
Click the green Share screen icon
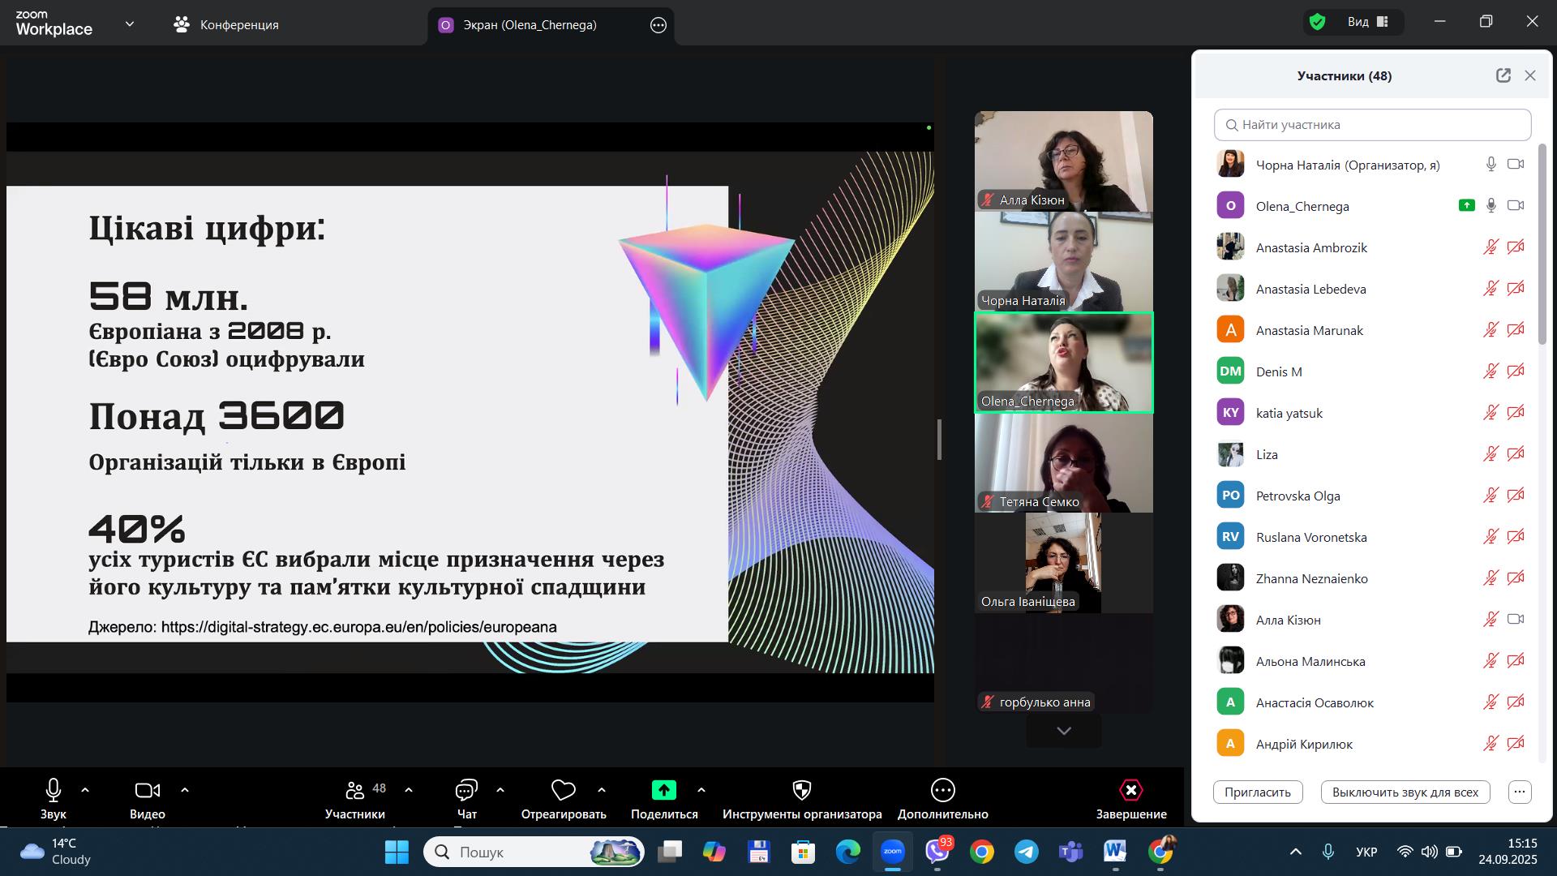pos(663,790)
